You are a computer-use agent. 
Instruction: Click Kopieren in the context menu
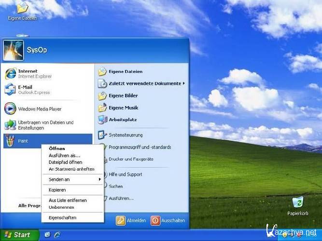tap(57, 190)
